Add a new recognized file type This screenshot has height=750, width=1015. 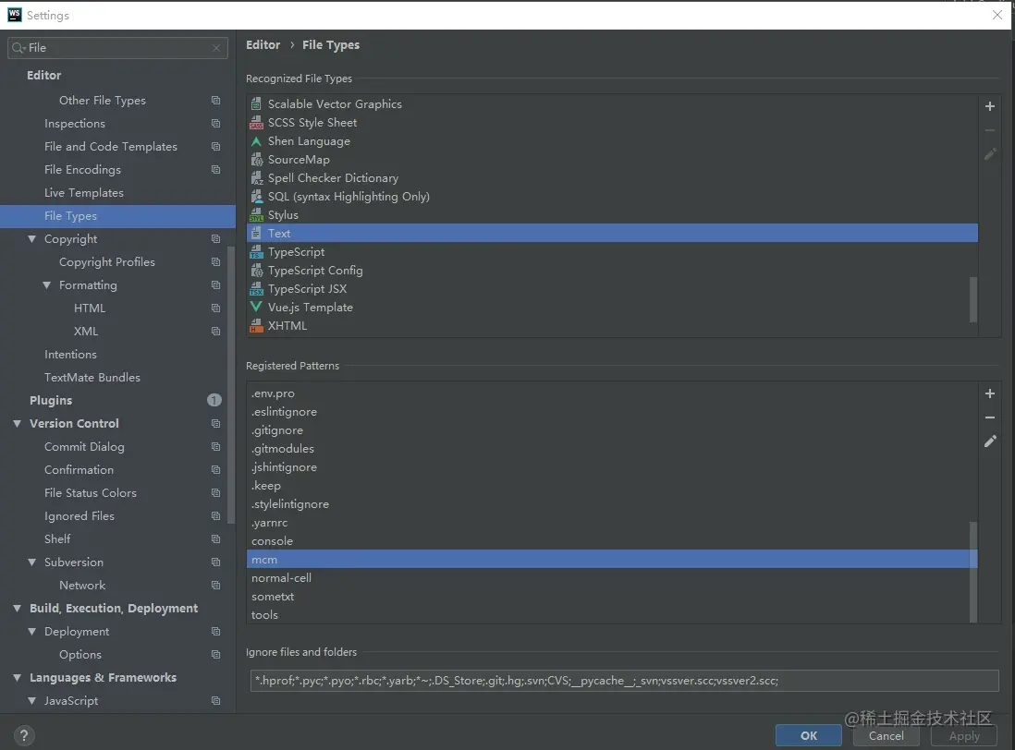coord(990,106)
